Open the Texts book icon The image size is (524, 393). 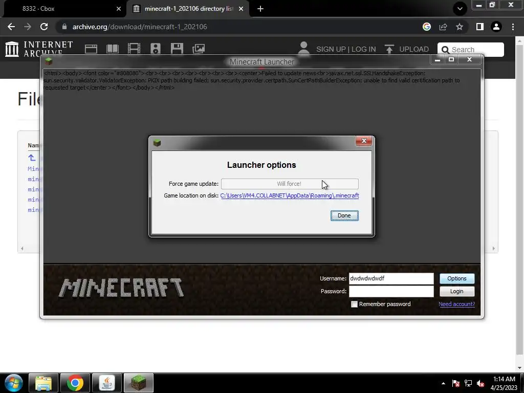tap(112, 49)
